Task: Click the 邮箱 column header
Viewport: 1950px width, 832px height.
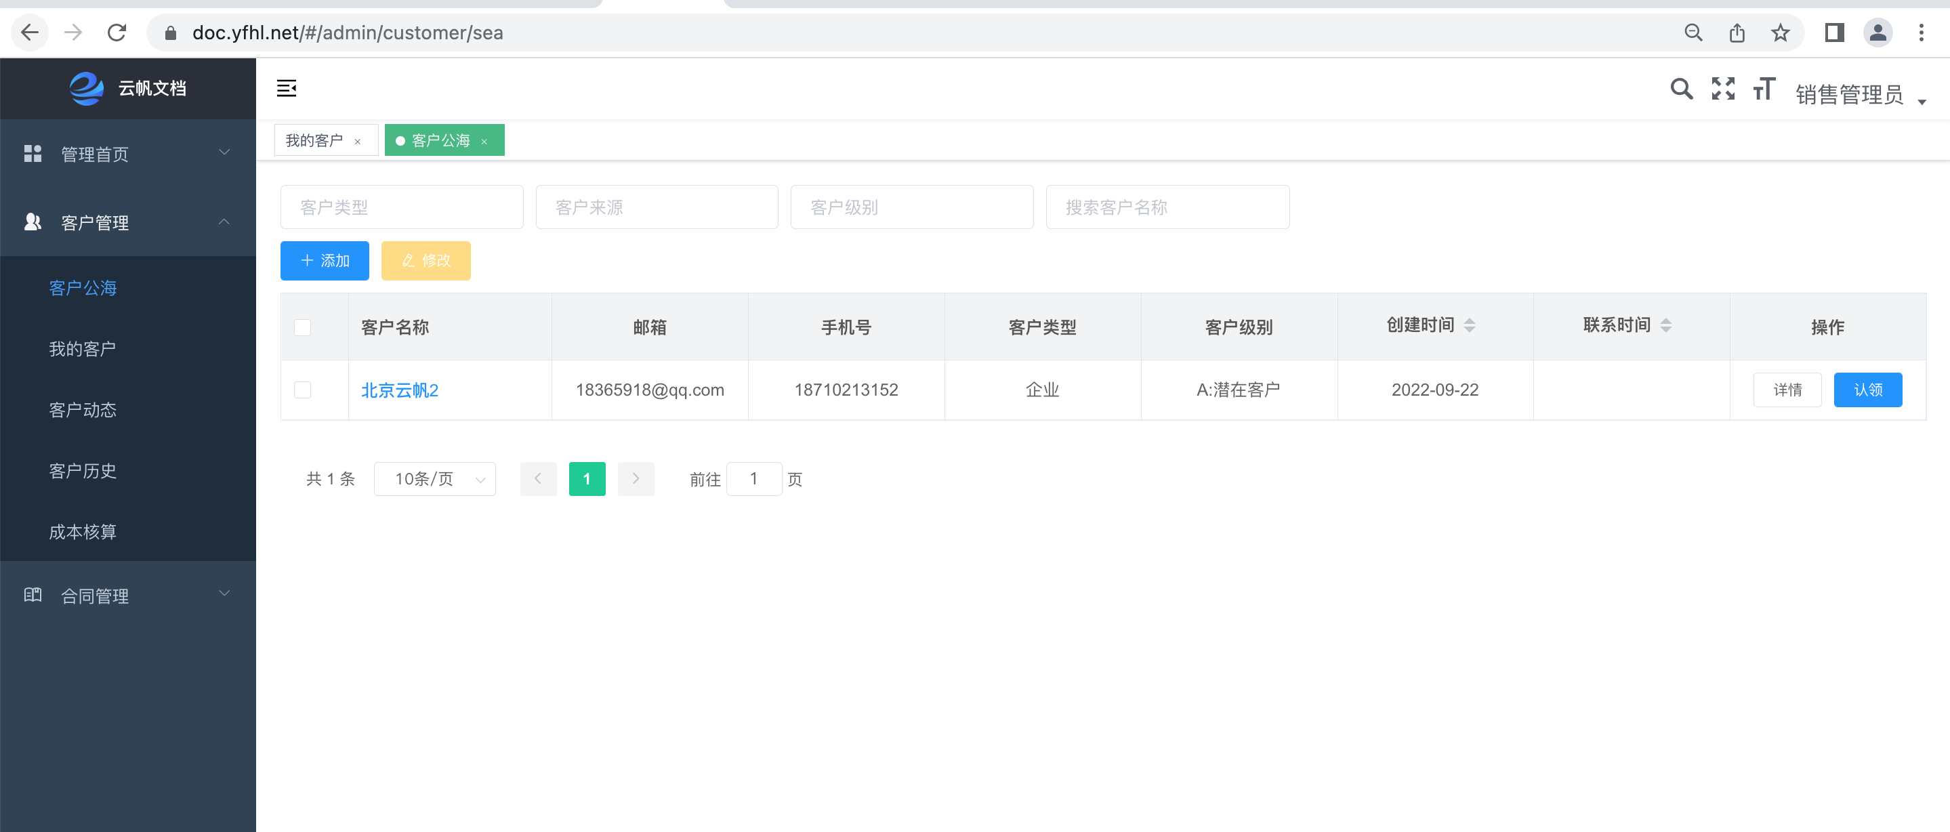Action: (x=650, y=327)
